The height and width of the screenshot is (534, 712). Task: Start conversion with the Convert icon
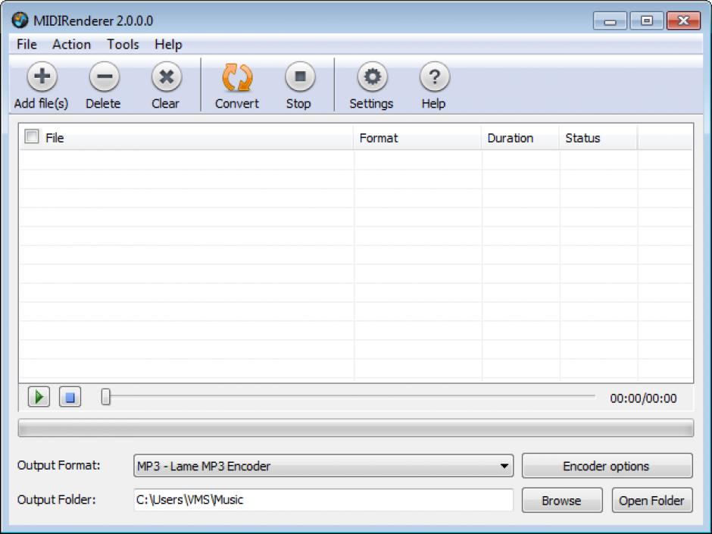coord(236,77)
